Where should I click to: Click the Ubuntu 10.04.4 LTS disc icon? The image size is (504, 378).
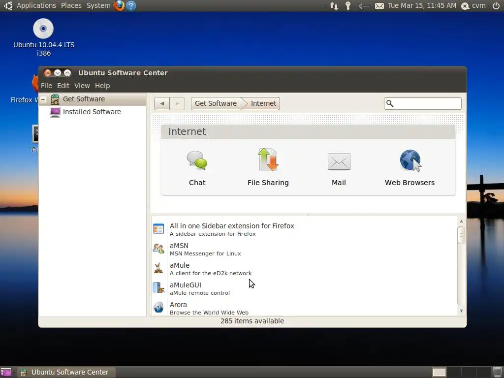[x=43, y=29]
